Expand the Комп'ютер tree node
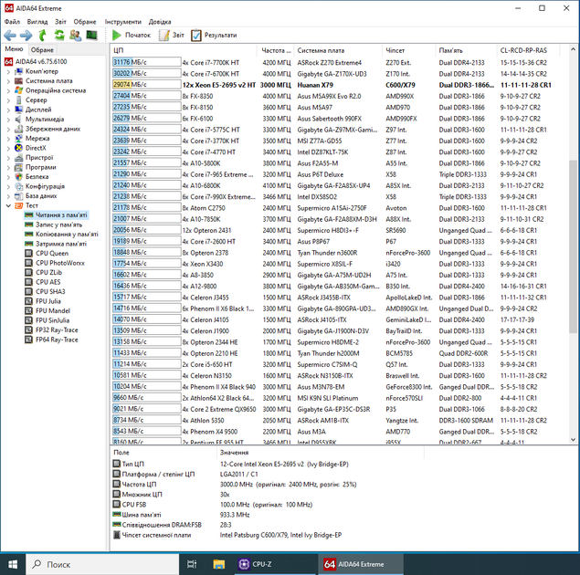 point(8,71)
